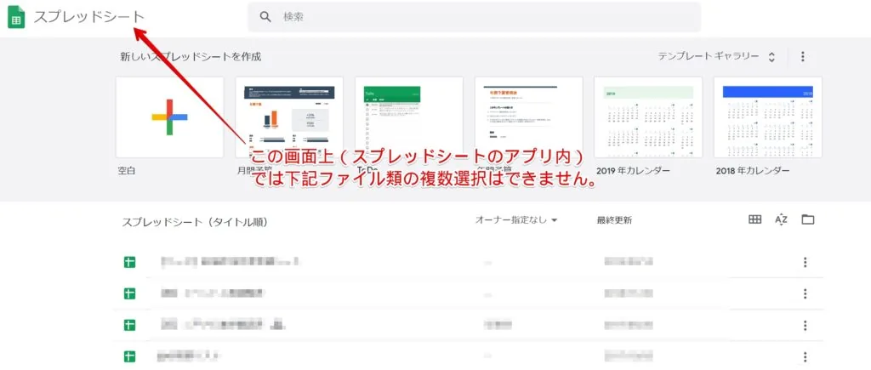Image resolution: width=871 pixels, height=370 pixels.
Task: Switch to grid view icon
Action: (x=755, y=219)
